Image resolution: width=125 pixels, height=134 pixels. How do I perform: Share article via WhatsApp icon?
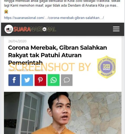54,80
